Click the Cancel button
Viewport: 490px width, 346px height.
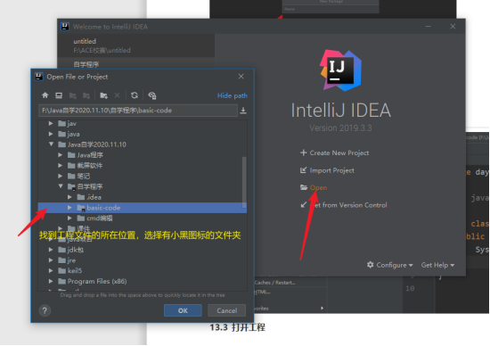click(x=227, y=310)
